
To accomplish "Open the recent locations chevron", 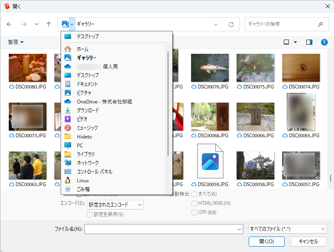I will click(36, 24).
